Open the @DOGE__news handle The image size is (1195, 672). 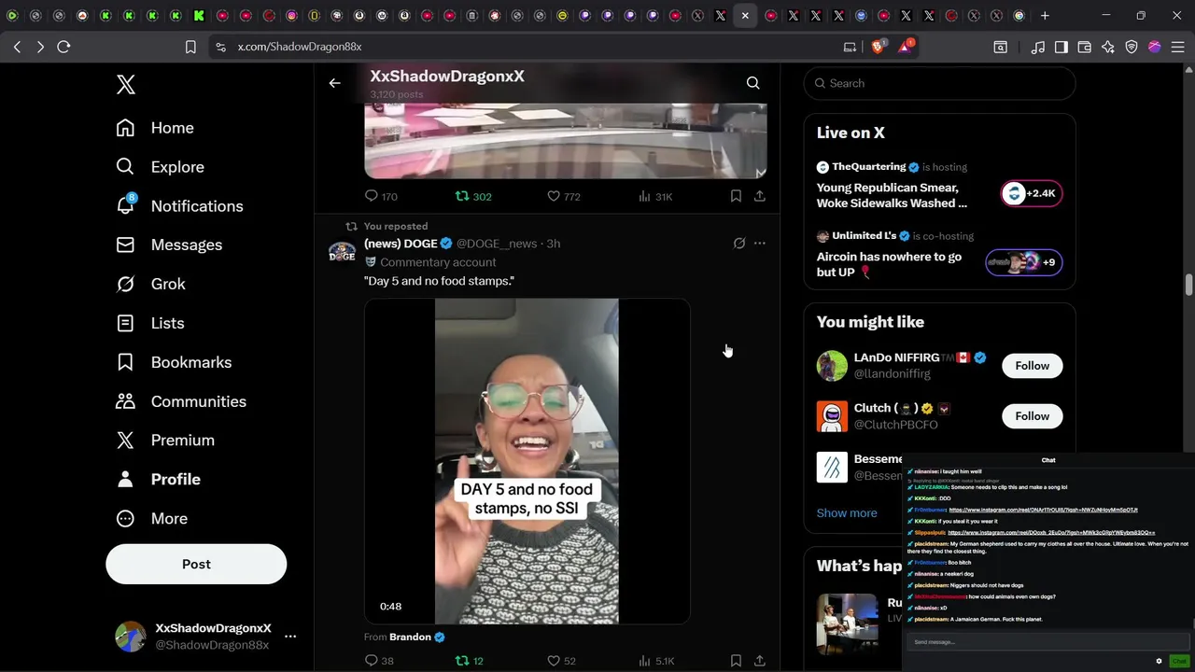click(496, 244)
